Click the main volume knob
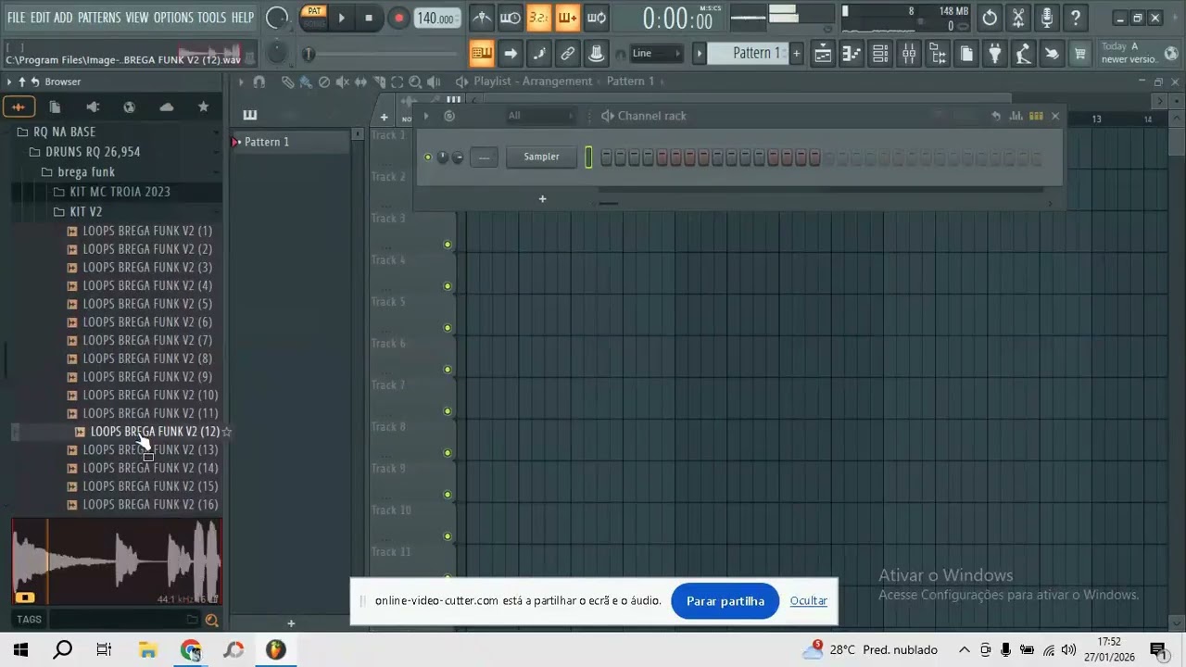This screenshot has height=667, width=1186. click(x=276, y=18)
